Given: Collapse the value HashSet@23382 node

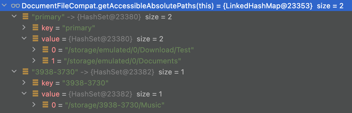Looking at the screenshot, I should pos(24,94).
